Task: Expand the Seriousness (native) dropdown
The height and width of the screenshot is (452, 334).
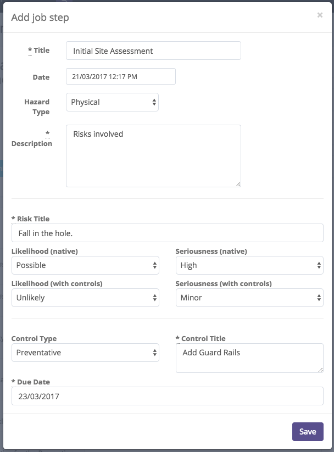Action: [249, 265]
